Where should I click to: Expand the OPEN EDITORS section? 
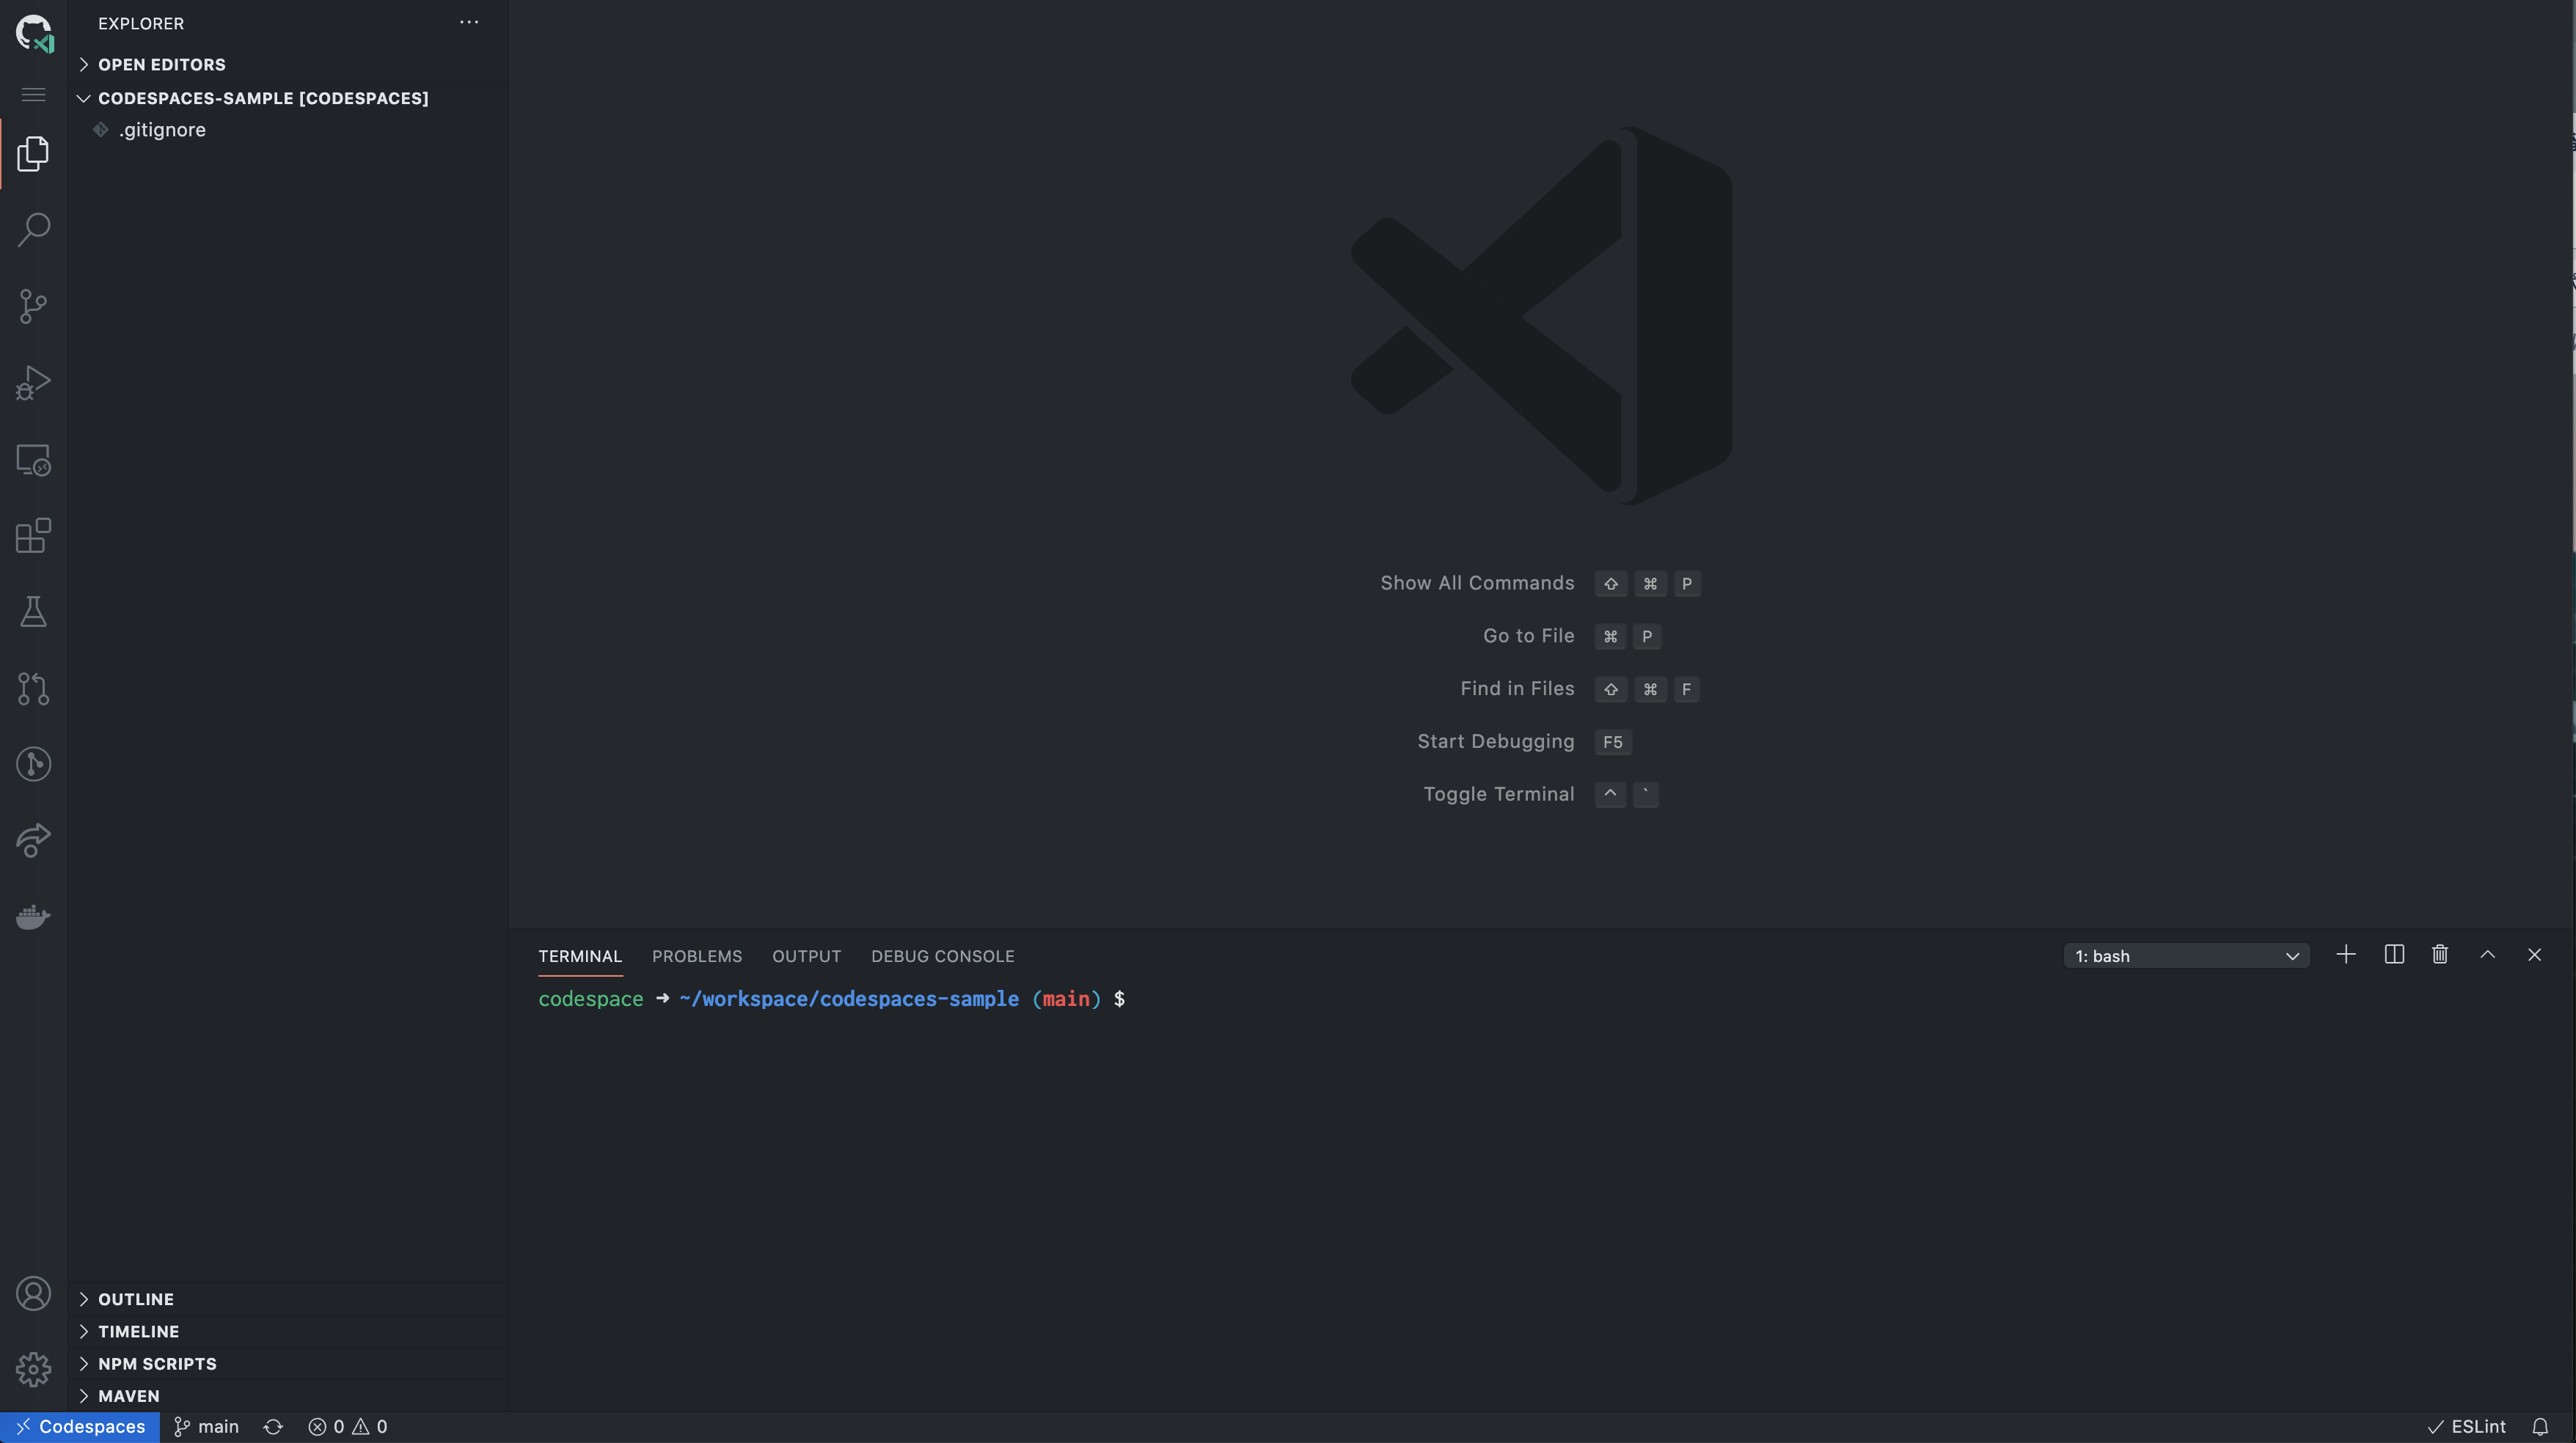tap(161, 65)
